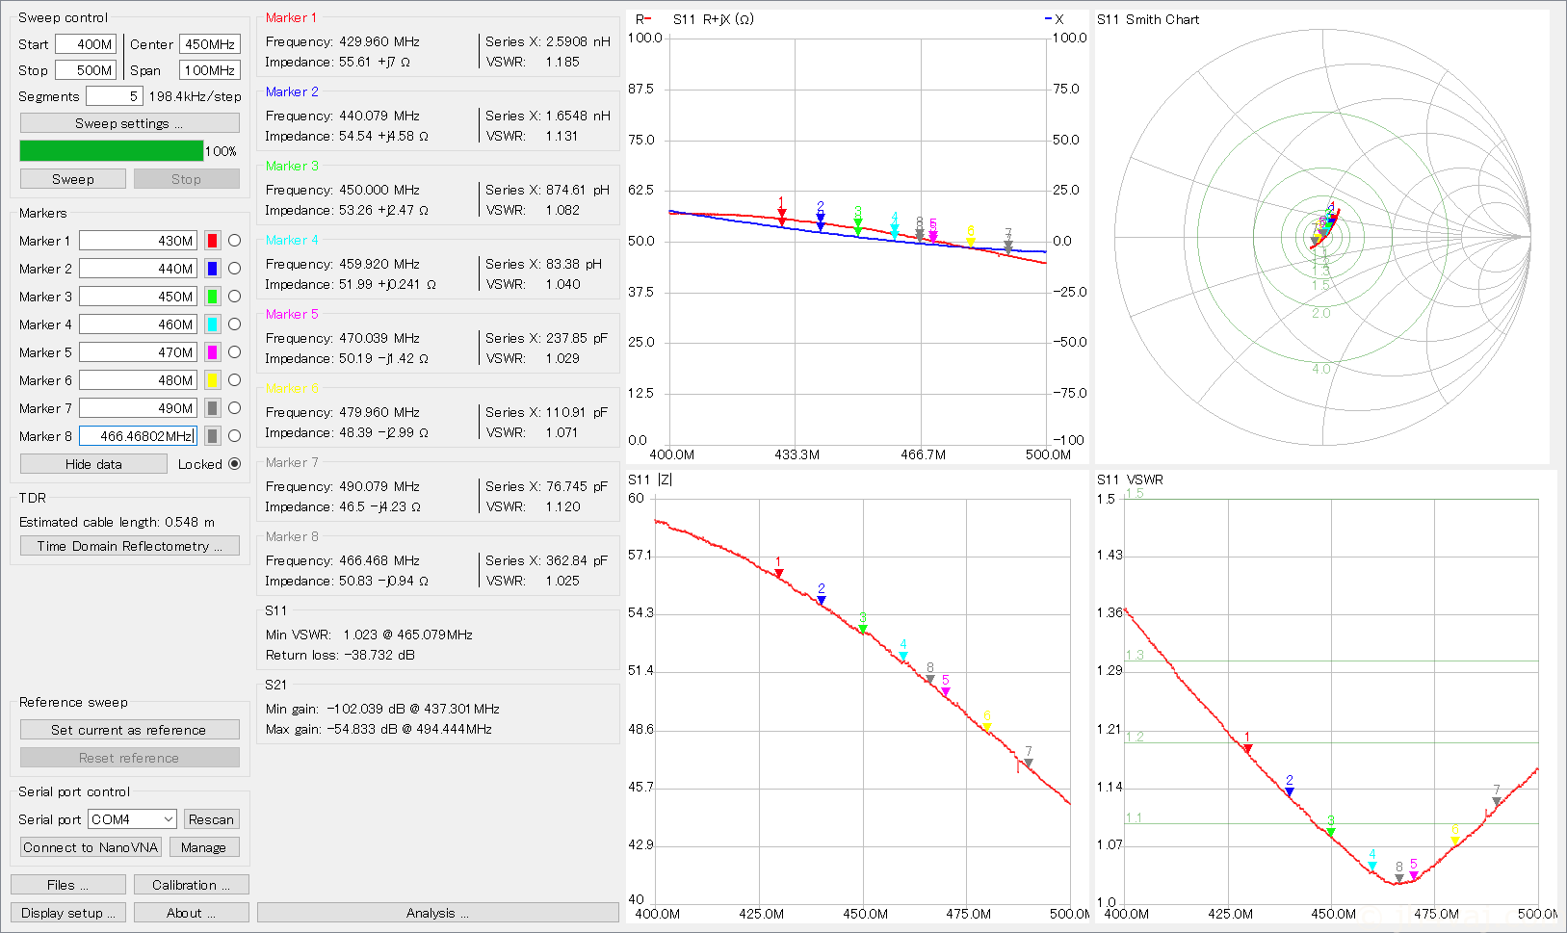Edit Marker 2 frequency field 440M

tap(138, 269)
